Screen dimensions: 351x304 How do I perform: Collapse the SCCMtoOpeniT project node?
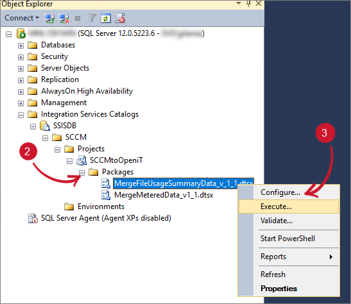click(69, 161)
